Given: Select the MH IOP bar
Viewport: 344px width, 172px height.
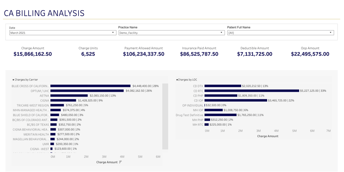Looking at the screenshot, I should [213, 110].
